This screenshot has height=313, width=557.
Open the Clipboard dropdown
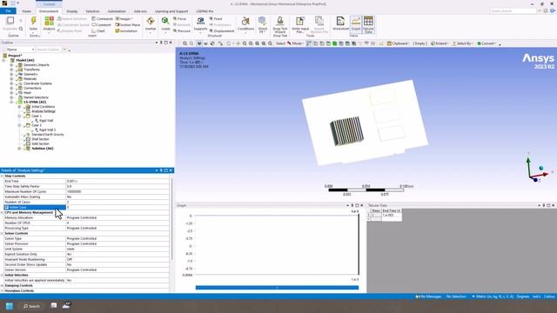(398, 43)
